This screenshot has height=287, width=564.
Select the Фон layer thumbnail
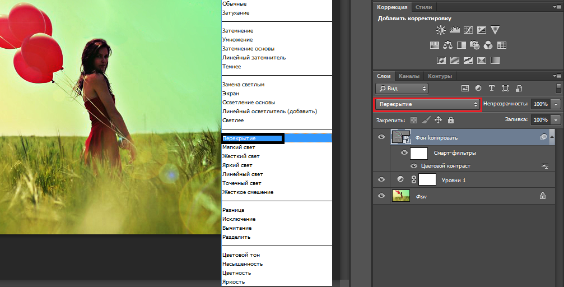[400, 196]
